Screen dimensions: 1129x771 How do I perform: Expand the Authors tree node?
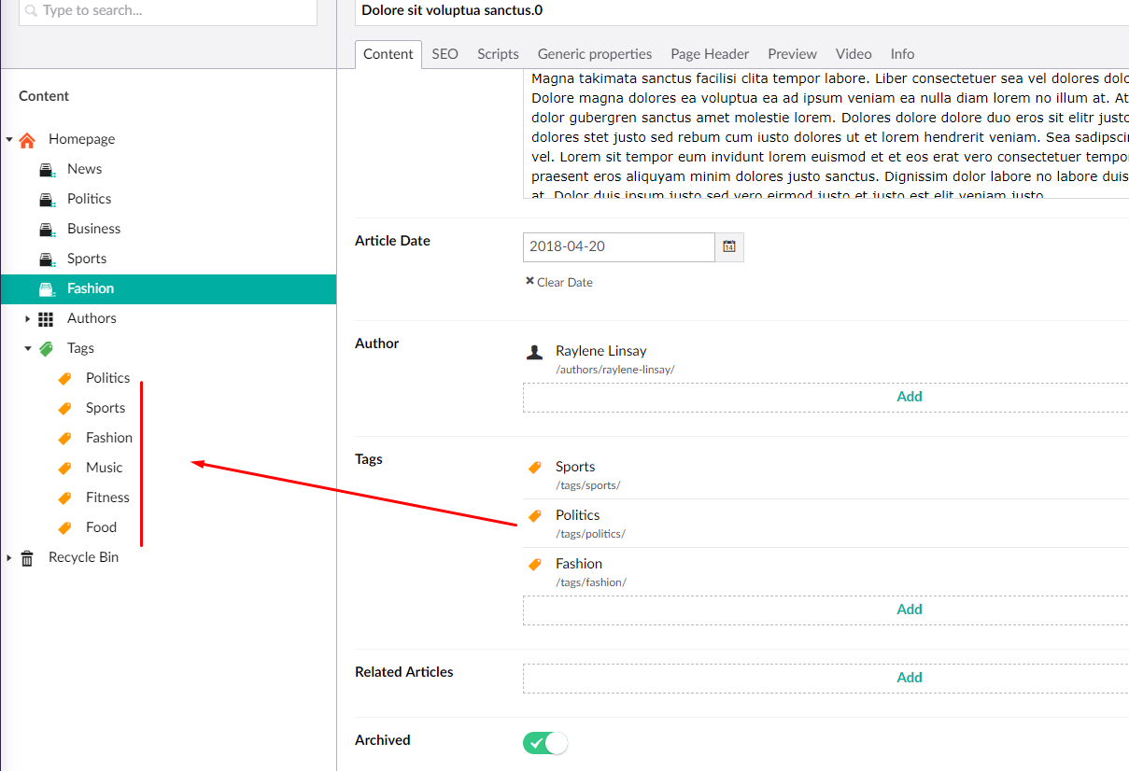pos(28,318)
